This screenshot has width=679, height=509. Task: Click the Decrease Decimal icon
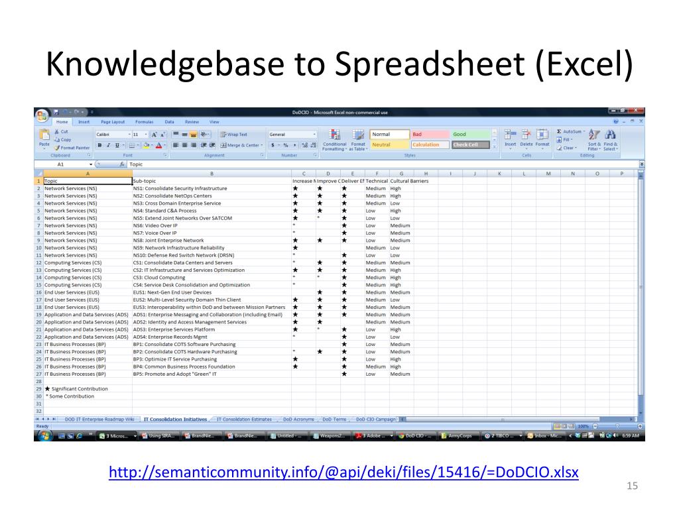pyautogui.click(x=313, y=145)
